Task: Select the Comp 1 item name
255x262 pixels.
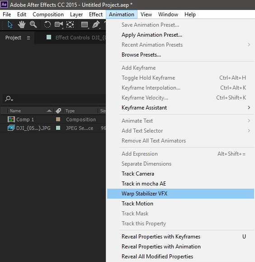Action: tap(25, 119)
